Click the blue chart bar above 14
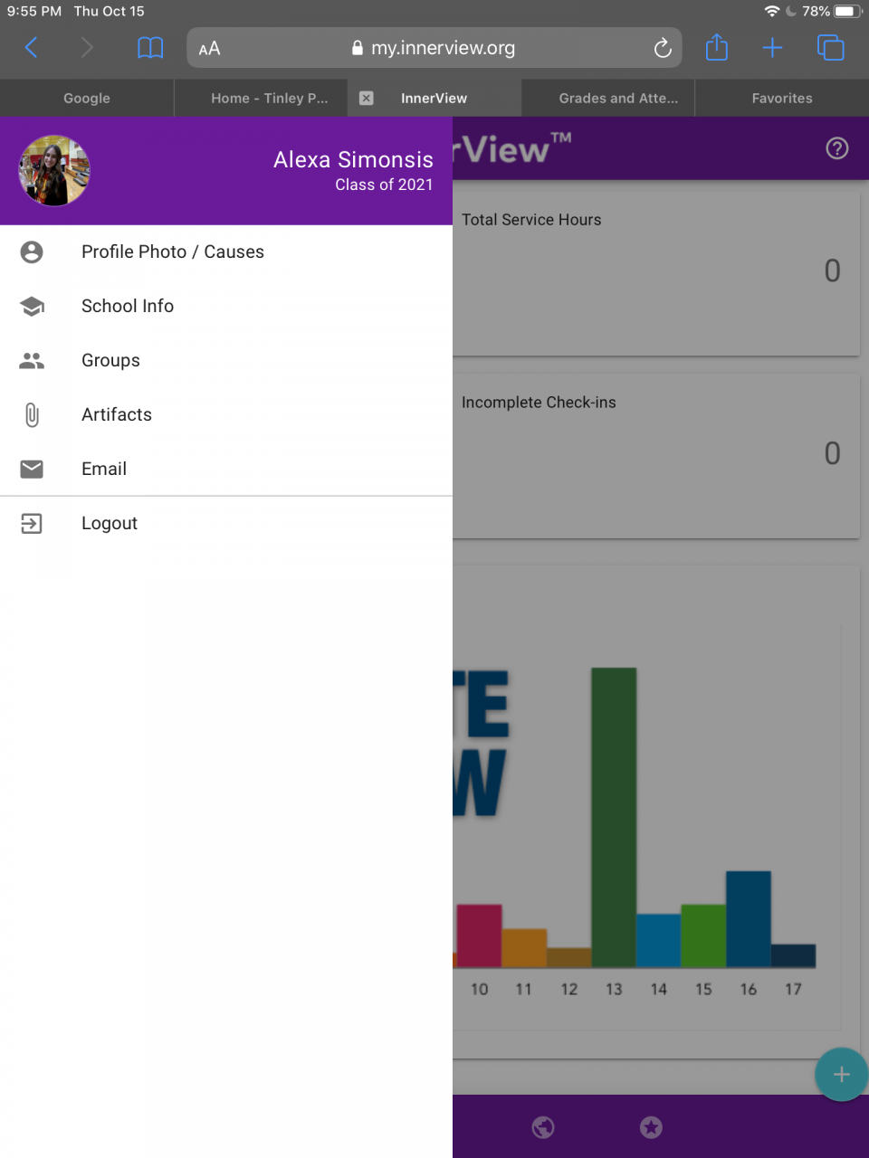 click(659, 941)
